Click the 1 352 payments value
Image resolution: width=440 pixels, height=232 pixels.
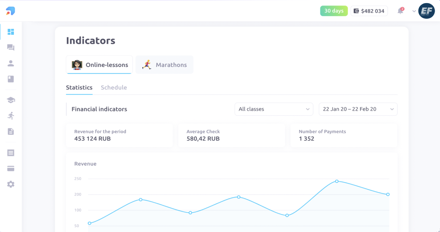pyautogui.click(x=306, y=139)
